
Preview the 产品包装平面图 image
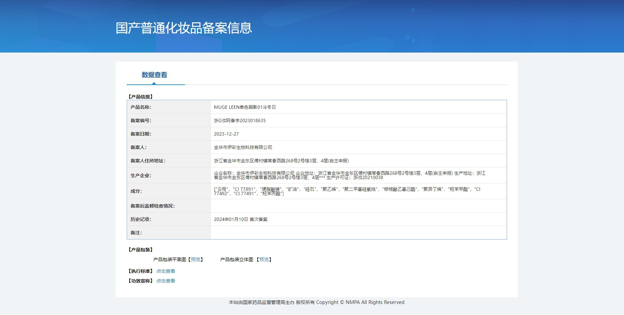click(196, 259)
